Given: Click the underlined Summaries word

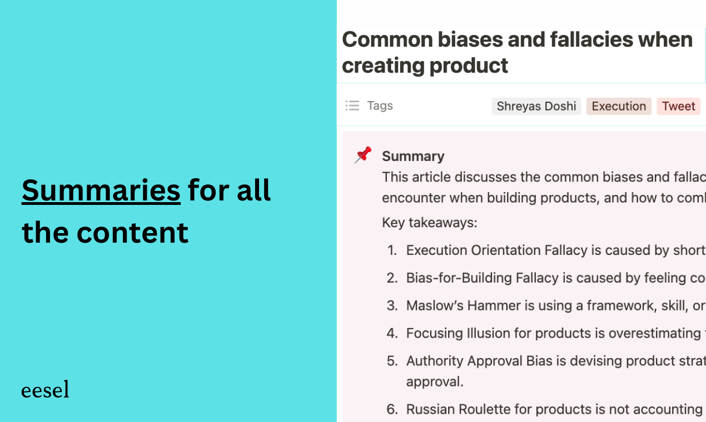Looking at the screenshot, I should pyautogui.click(x=101, y=190).
